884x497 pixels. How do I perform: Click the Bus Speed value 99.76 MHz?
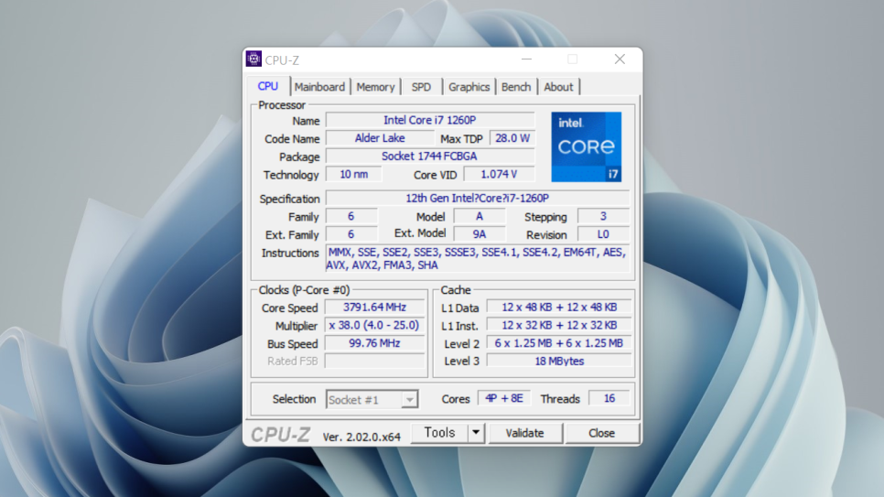coord(375,343)
